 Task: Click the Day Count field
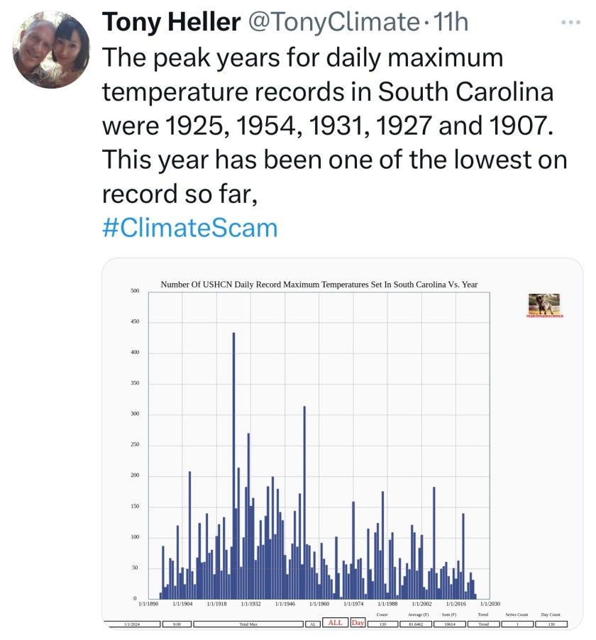551,624
